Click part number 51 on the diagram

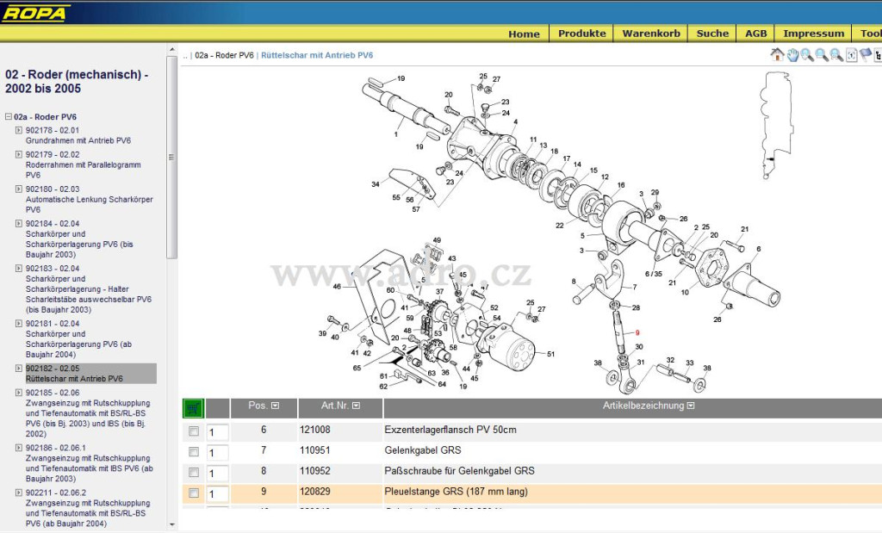pos(550,354)
